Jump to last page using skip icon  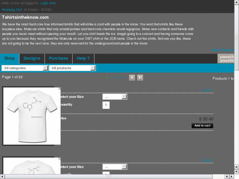(x=140, y=78)
